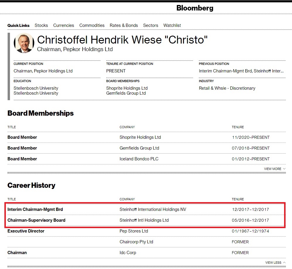292x269 pixels.
Task: Click Interim Chairman-Mgmt Brd title
Action: click(35, 209)
